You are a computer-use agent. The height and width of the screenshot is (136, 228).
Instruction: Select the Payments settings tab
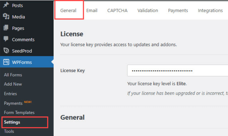[178, 10]
